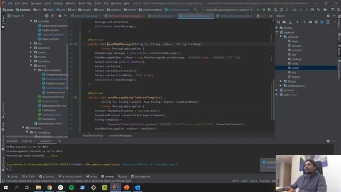
Task: Click the Git update project arrow
Action: pyautogui.click(x=301, y=10)
